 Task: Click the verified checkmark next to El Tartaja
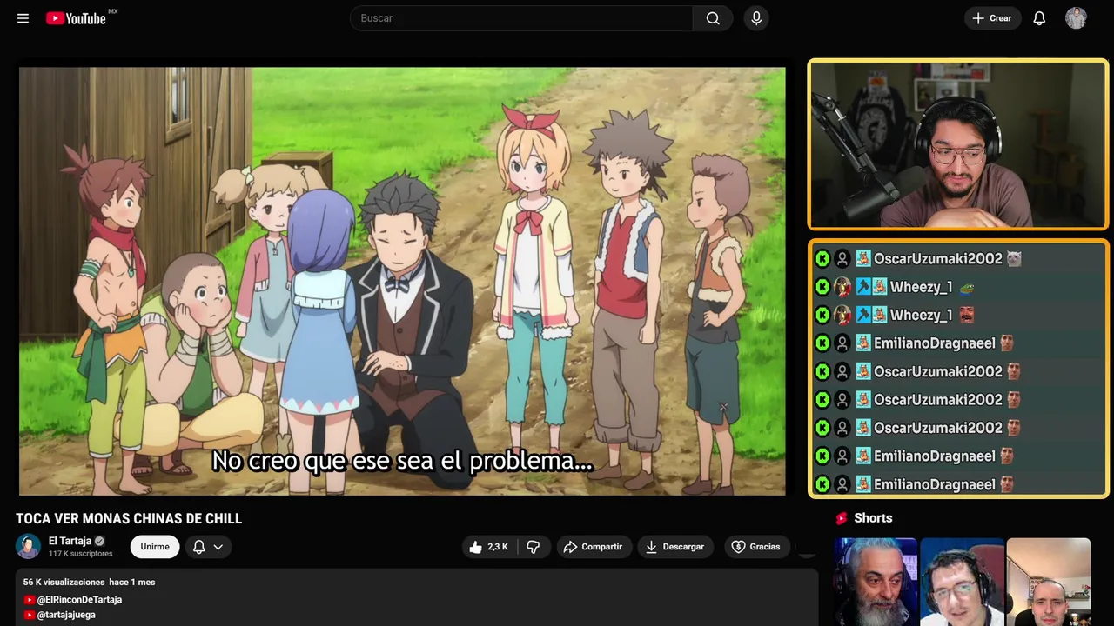pos(99,541)
